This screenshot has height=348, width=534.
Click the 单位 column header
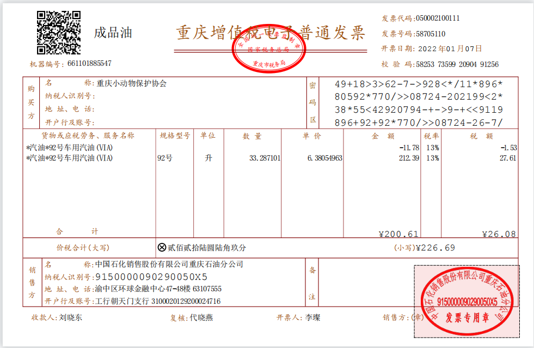pos(208,136)
